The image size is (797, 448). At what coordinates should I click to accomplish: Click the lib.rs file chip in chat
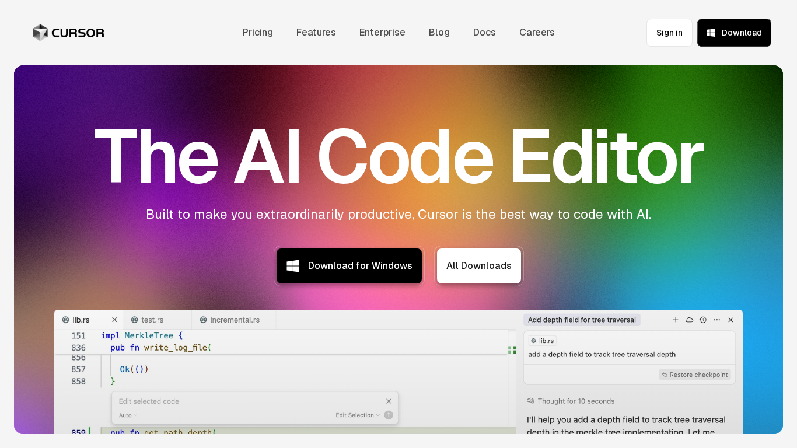tap(543, 341)
